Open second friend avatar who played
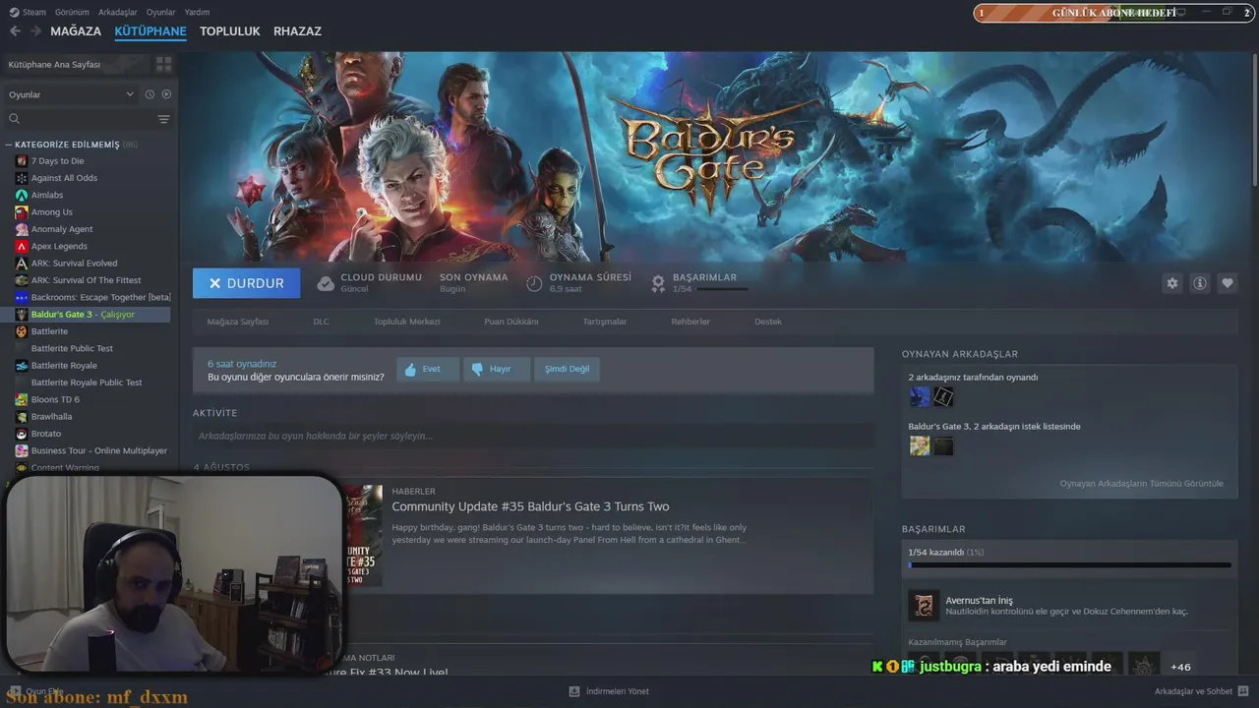This screenshot has width=1259, height=708. (943, 396)
